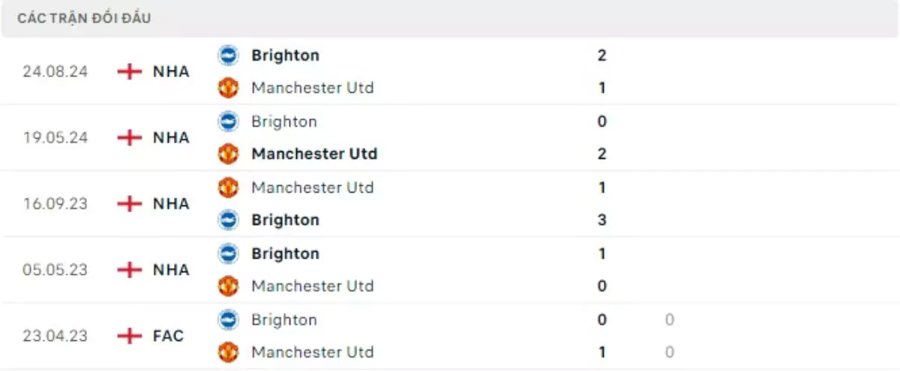Open match dated 23.04.23
This screenshot has width=900, height=371.
click(x=55, y=336)
